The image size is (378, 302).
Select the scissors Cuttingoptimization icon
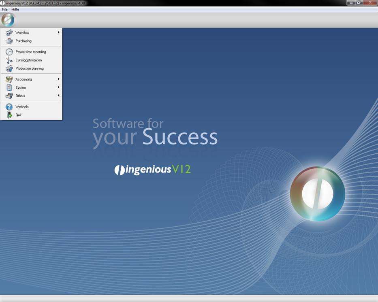pos(9,60)
